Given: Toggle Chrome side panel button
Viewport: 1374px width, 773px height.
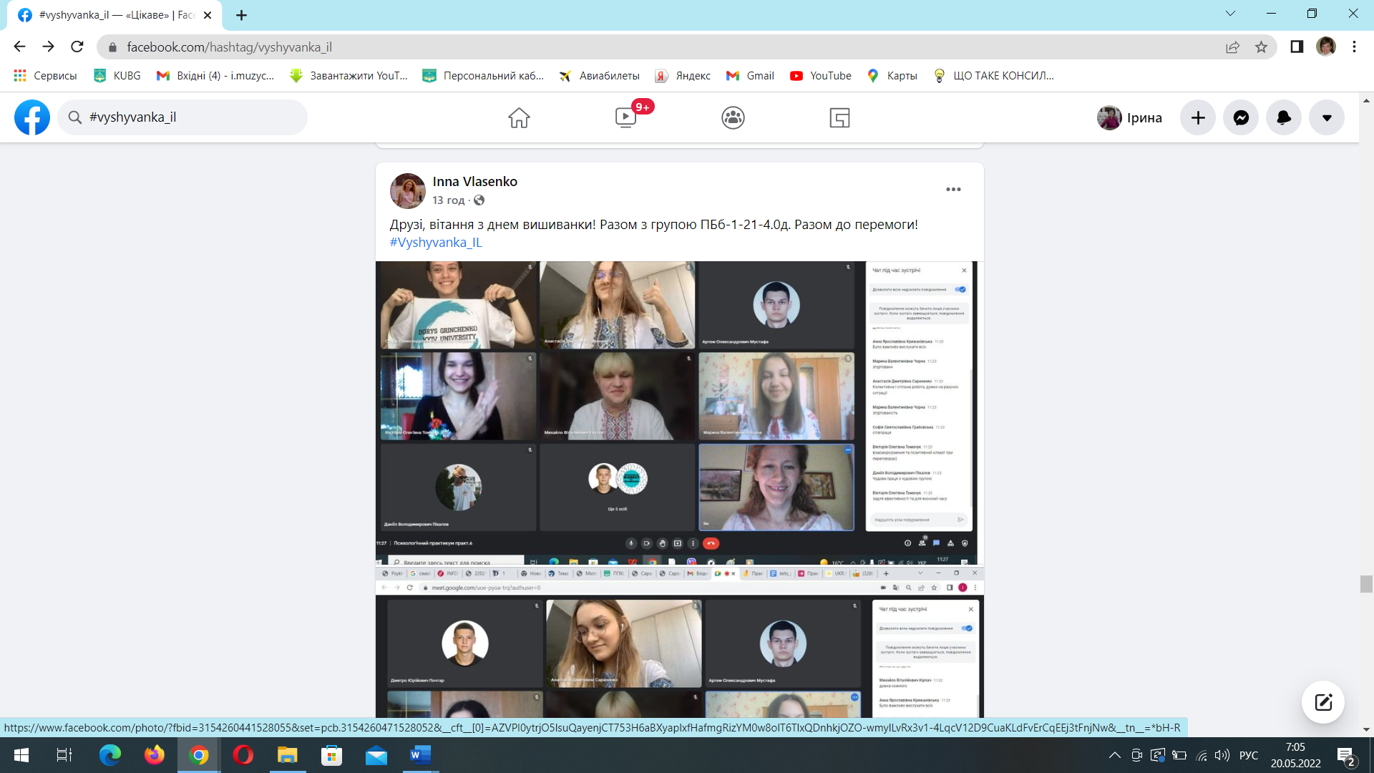Looking at the screenshot, I should point(1297,47).
